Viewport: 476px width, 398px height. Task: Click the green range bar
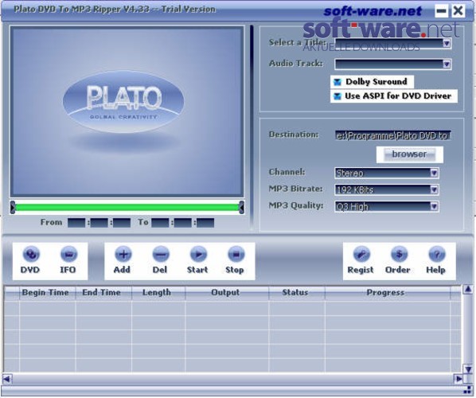click(x=127, y=207)
